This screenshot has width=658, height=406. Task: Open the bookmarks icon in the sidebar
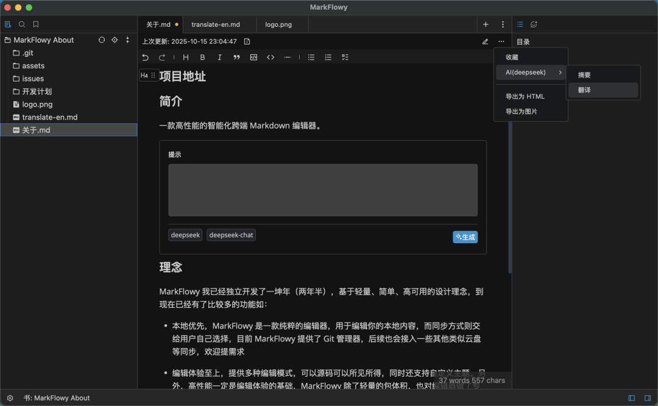click(x=36, y=24)
